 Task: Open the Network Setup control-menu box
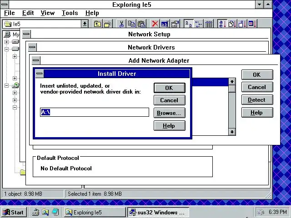pos(26,34)
